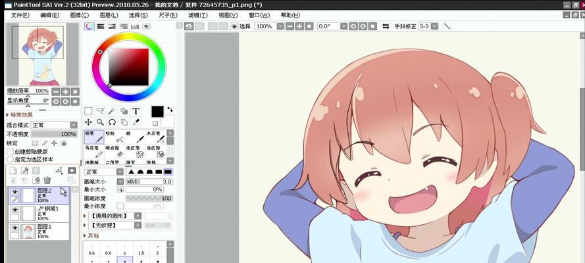Screen dimensions: 585x263
Task: Reset the navigator zoom with the square button
Action: point(76,91)
